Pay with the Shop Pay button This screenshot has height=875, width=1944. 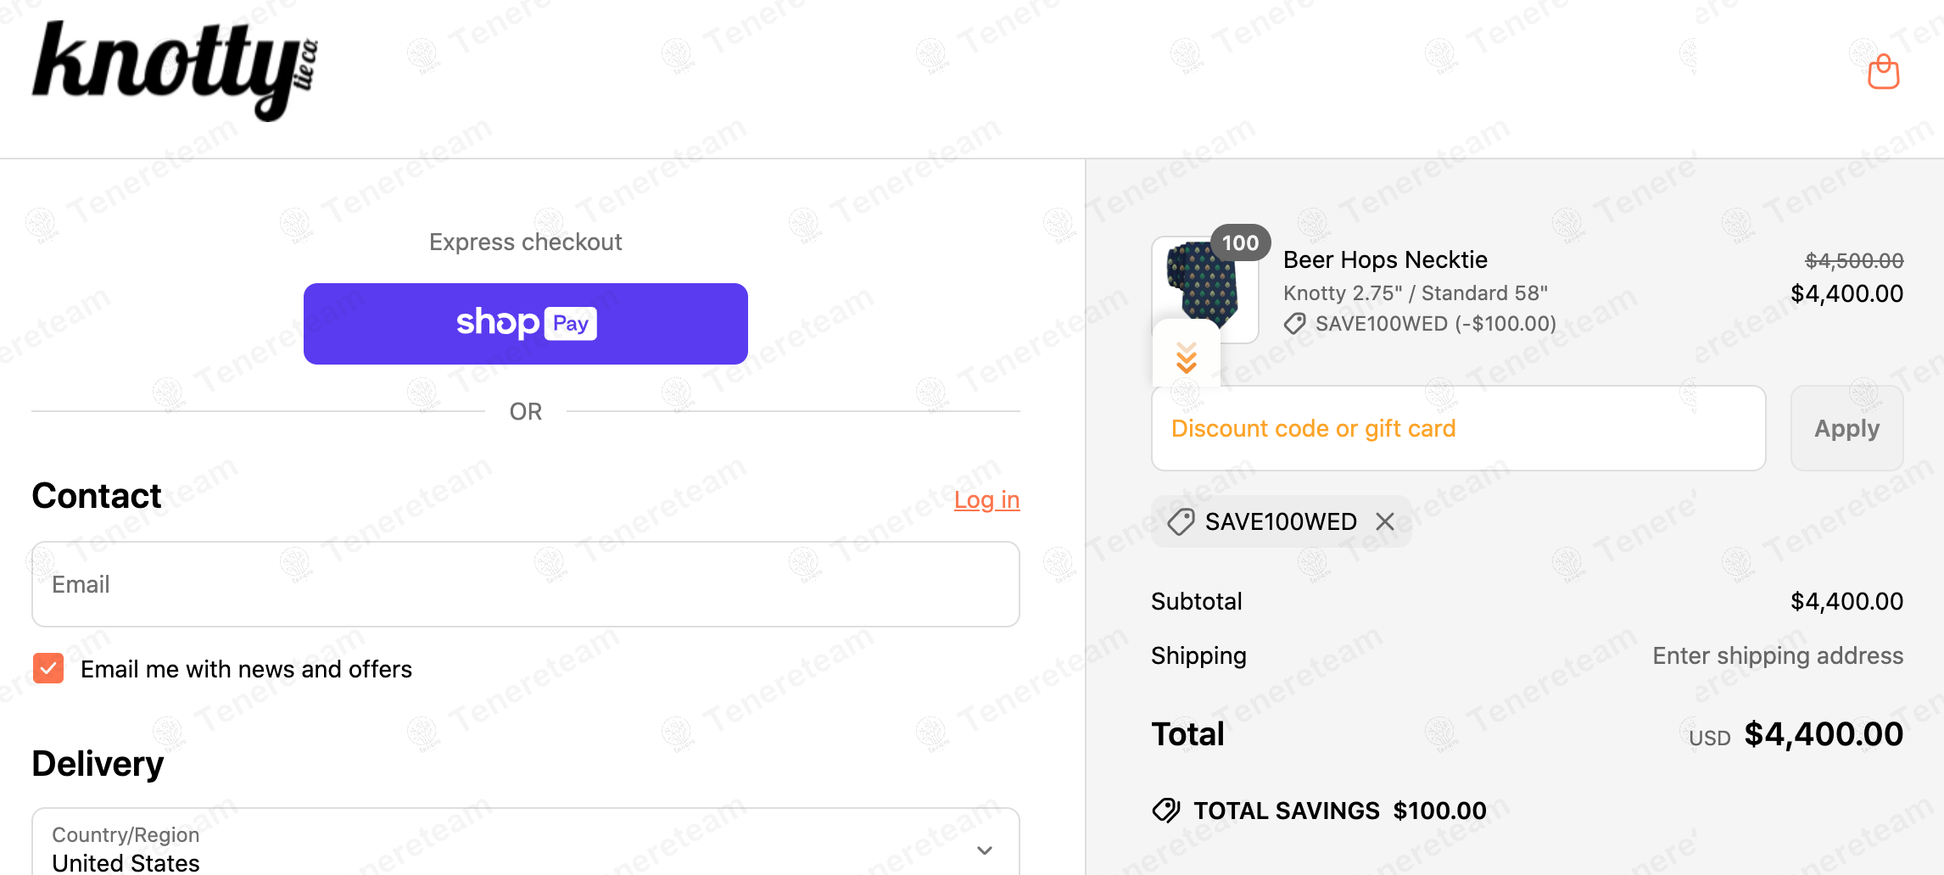click(526, 324)
